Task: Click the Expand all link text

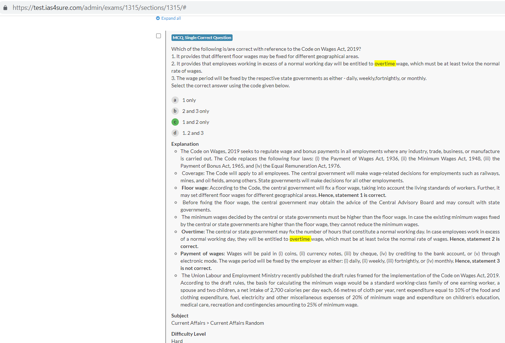Action: click(171, 18)
